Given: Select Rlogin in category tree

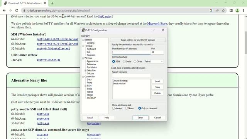Looking at the screenshot, I should (x=90, y=95).
